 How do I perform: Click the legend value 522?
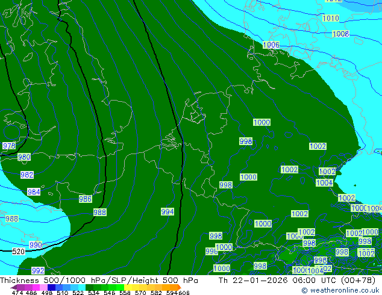coord(78,293)
